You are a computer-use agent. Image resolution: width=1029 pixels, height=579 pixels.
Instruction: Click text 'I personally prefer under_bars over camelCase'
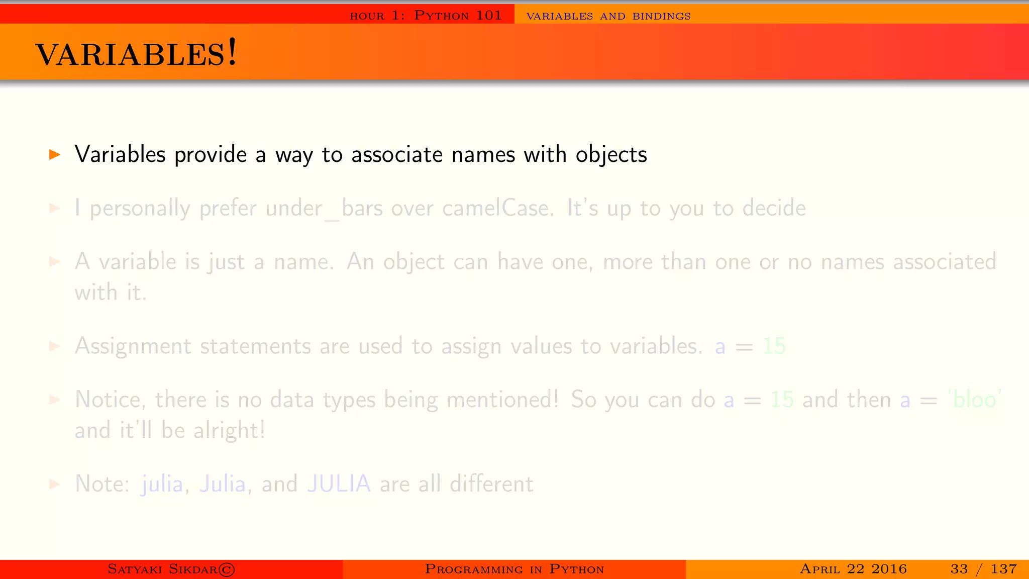click(313, 208)
